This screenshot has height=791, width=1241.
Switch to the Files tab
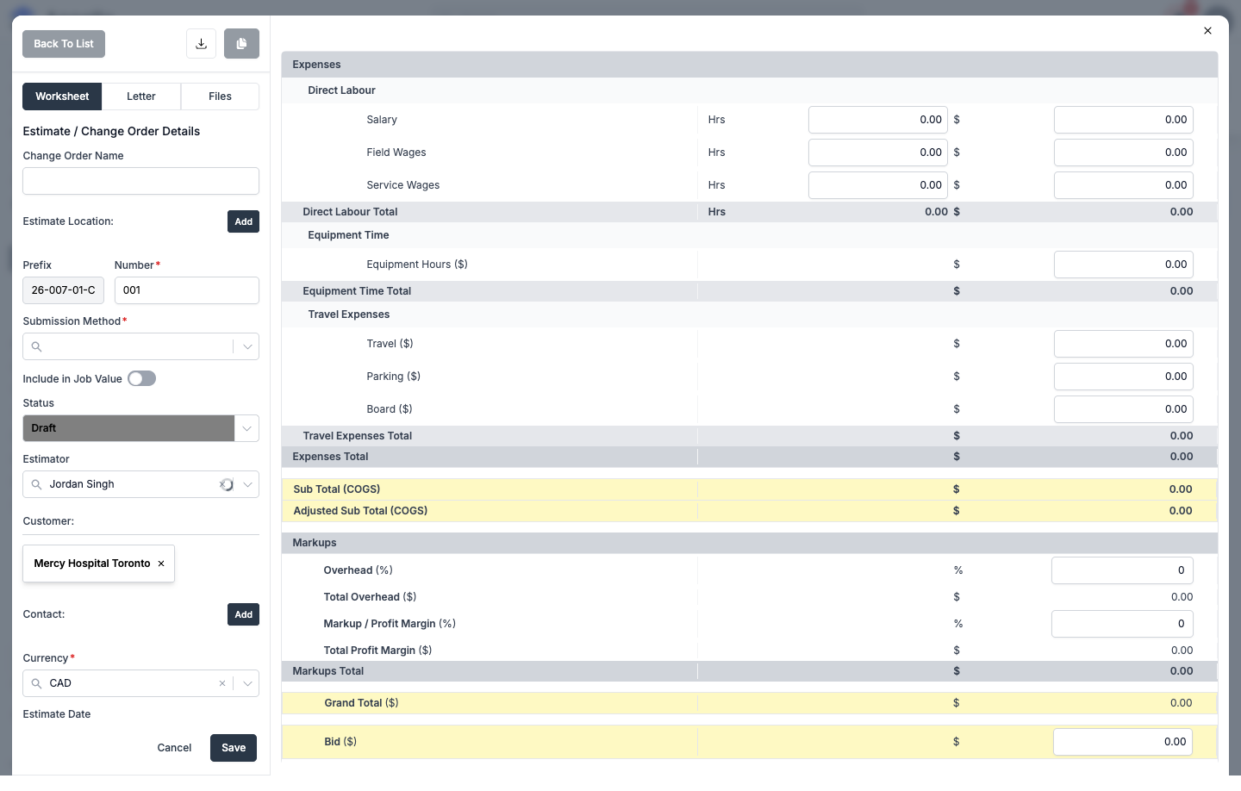(x=221, y=97)
